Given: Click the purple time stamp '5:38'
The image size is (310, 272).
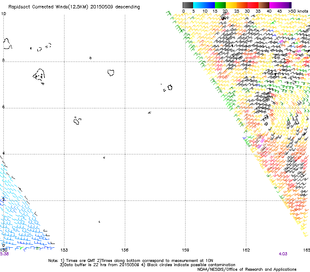Looking at the screenshot, I should coord(4,254).
